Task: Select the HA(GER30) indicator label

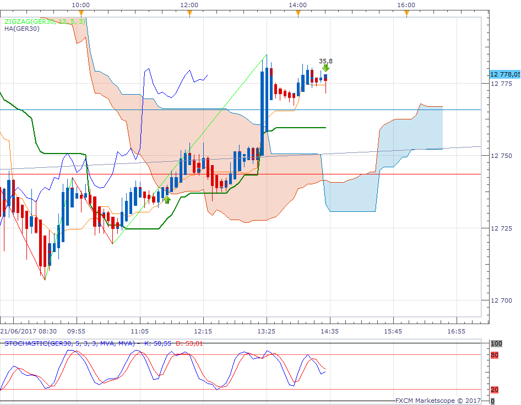Action: pyautogui.click(x=22, y=29)
